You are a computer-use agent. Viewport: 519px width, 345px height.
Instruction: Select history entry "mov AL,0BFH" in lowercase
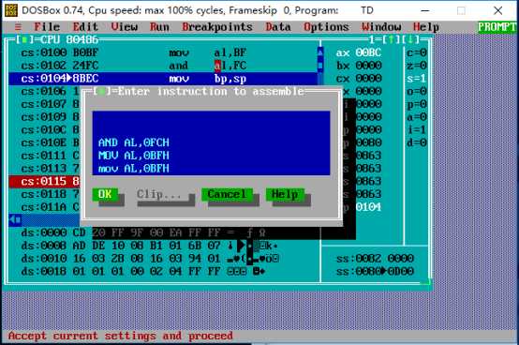click(134, 168)
